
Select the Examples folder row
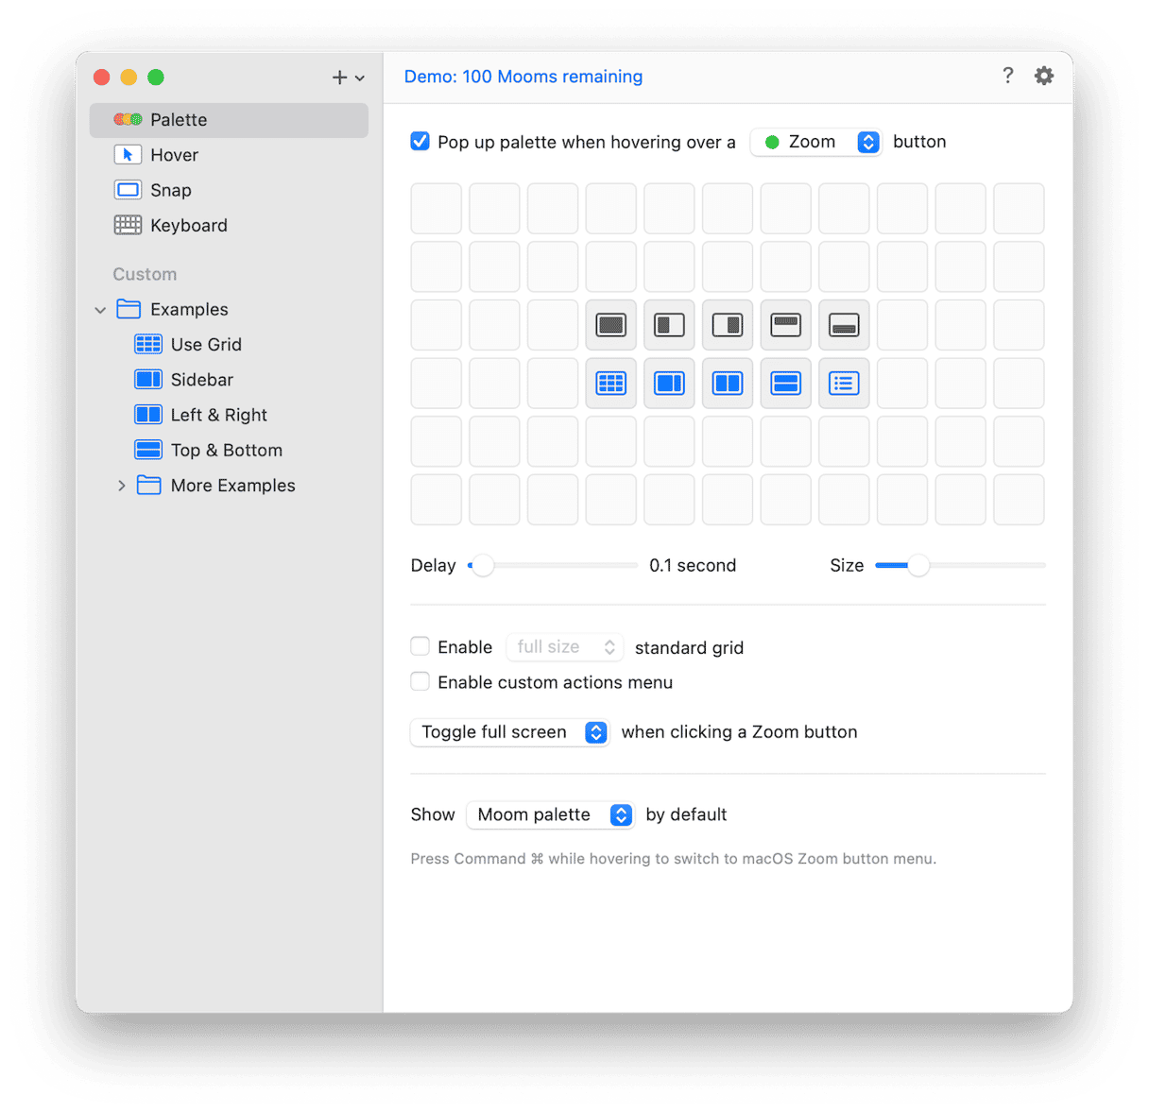229,310
